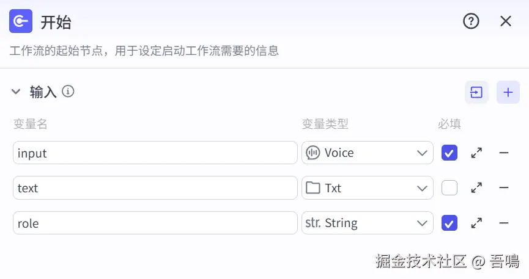Click the import variables icon button
The image size is (529, 279).
point(476,92)
